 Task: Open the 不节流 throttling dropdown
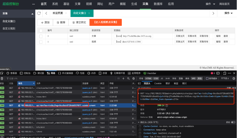(x=225, y=79)
